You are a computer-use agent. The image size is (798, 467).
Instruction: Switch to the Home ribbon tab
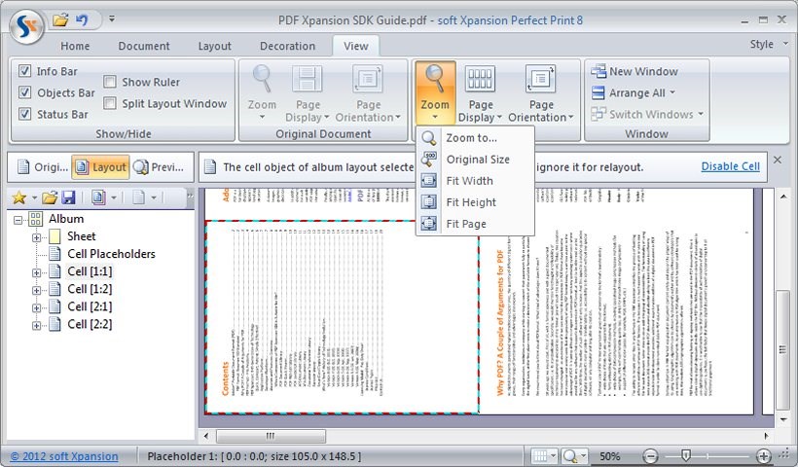75,46
